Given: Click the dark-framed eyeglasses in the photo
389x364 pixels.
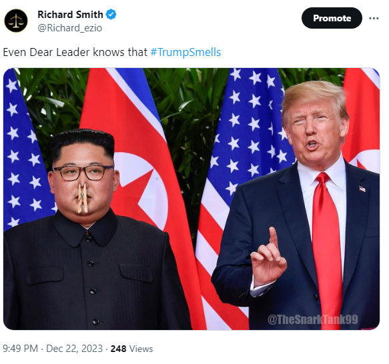Looking at the screenshot, I should (x=83, y=173).
